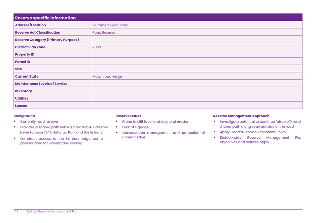Image resolution: width=316 pixels, height=223 pixels.
Task: Click the 'Mown road verge' current state value
Action: (x=107, y=77)
